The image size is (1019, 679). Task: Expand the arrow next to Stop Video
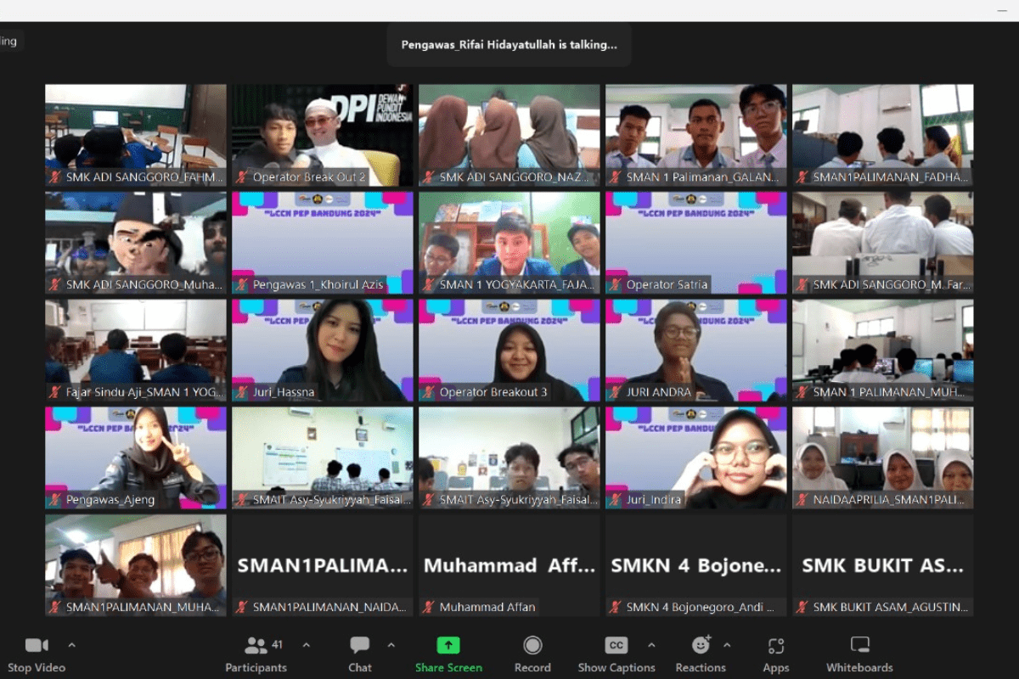(x=71, y=645)
